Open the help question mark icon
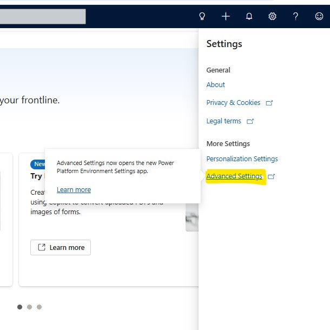 (296, 16)
